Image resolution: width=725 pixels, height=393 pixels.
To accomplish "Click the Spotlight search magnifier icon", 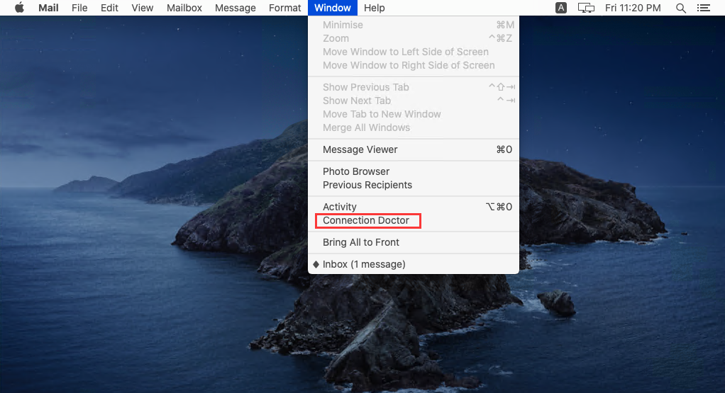I will [681, 8].
